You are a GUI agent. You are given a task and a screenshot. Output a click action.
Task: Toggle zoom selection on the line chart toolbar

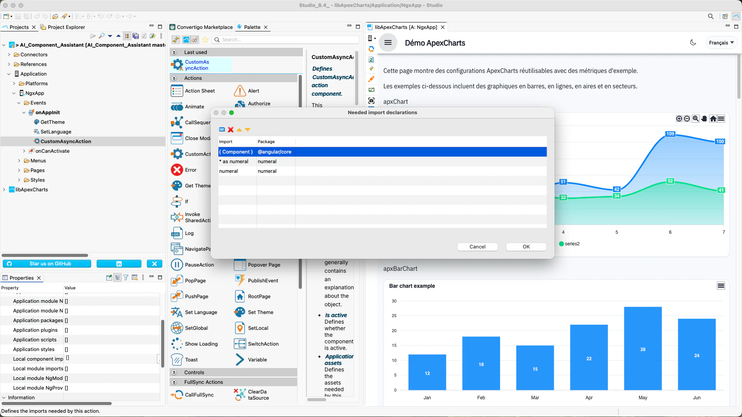click(696, 118)
